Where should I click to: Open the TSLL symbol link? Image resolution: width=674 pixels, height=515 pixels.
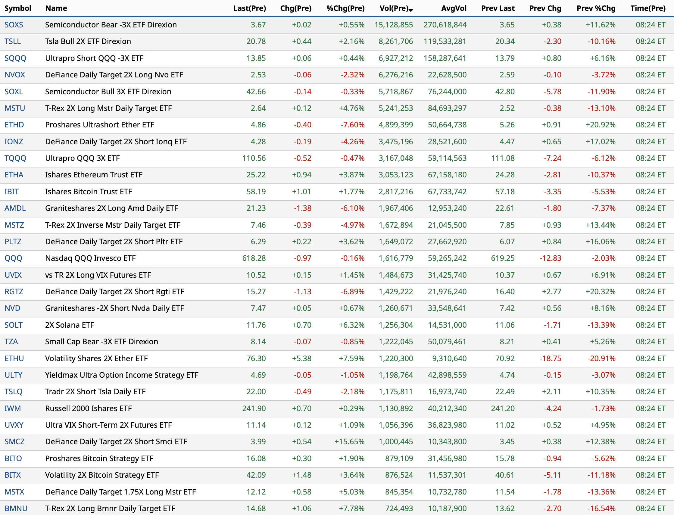pyautogui.click(x=13, y=41)
